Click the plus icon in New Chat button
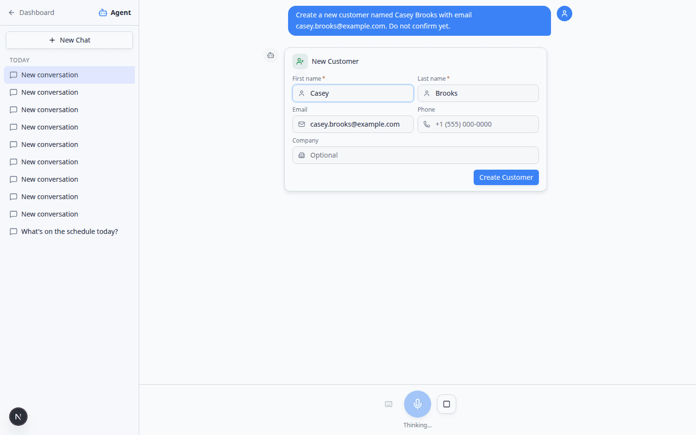The width and height of the screenshot is (696, 435). [x=52, y=40]
